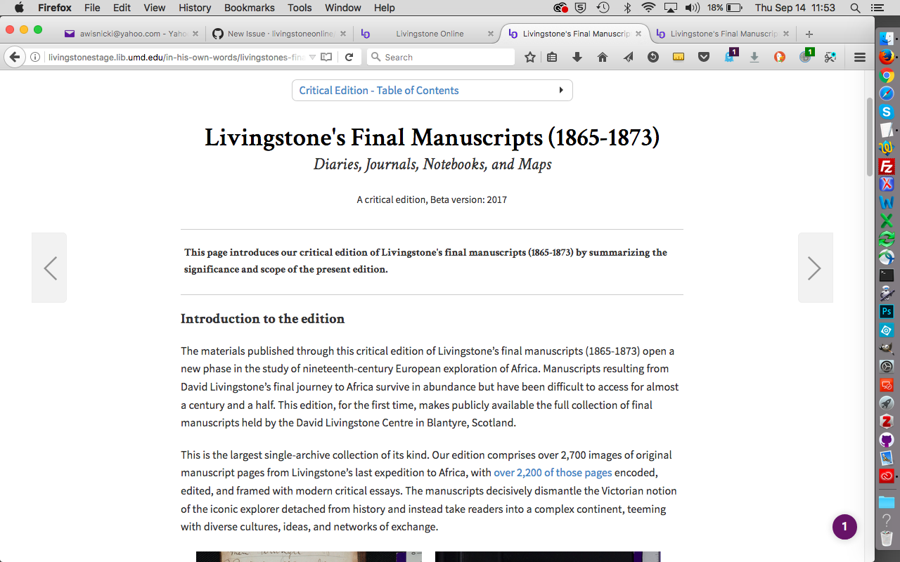Viewport: 900px width, 562px height.
Task: Open the Window menu
Action: [343, 8]
